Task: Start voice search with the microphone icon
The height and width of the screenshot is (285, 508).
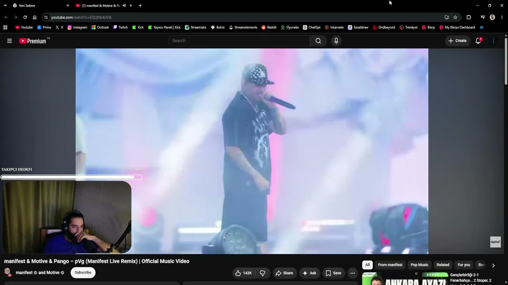Action: [336, 41]
